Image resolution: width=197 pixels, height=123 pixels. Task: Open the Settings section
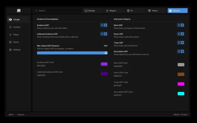point(19,50)
